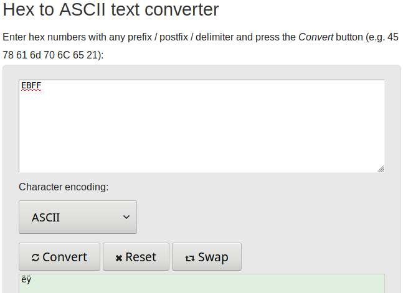The width and height of the screenshot is (403, 293).
Task: Click the Character encoding label
Action: tap(64, 187)
